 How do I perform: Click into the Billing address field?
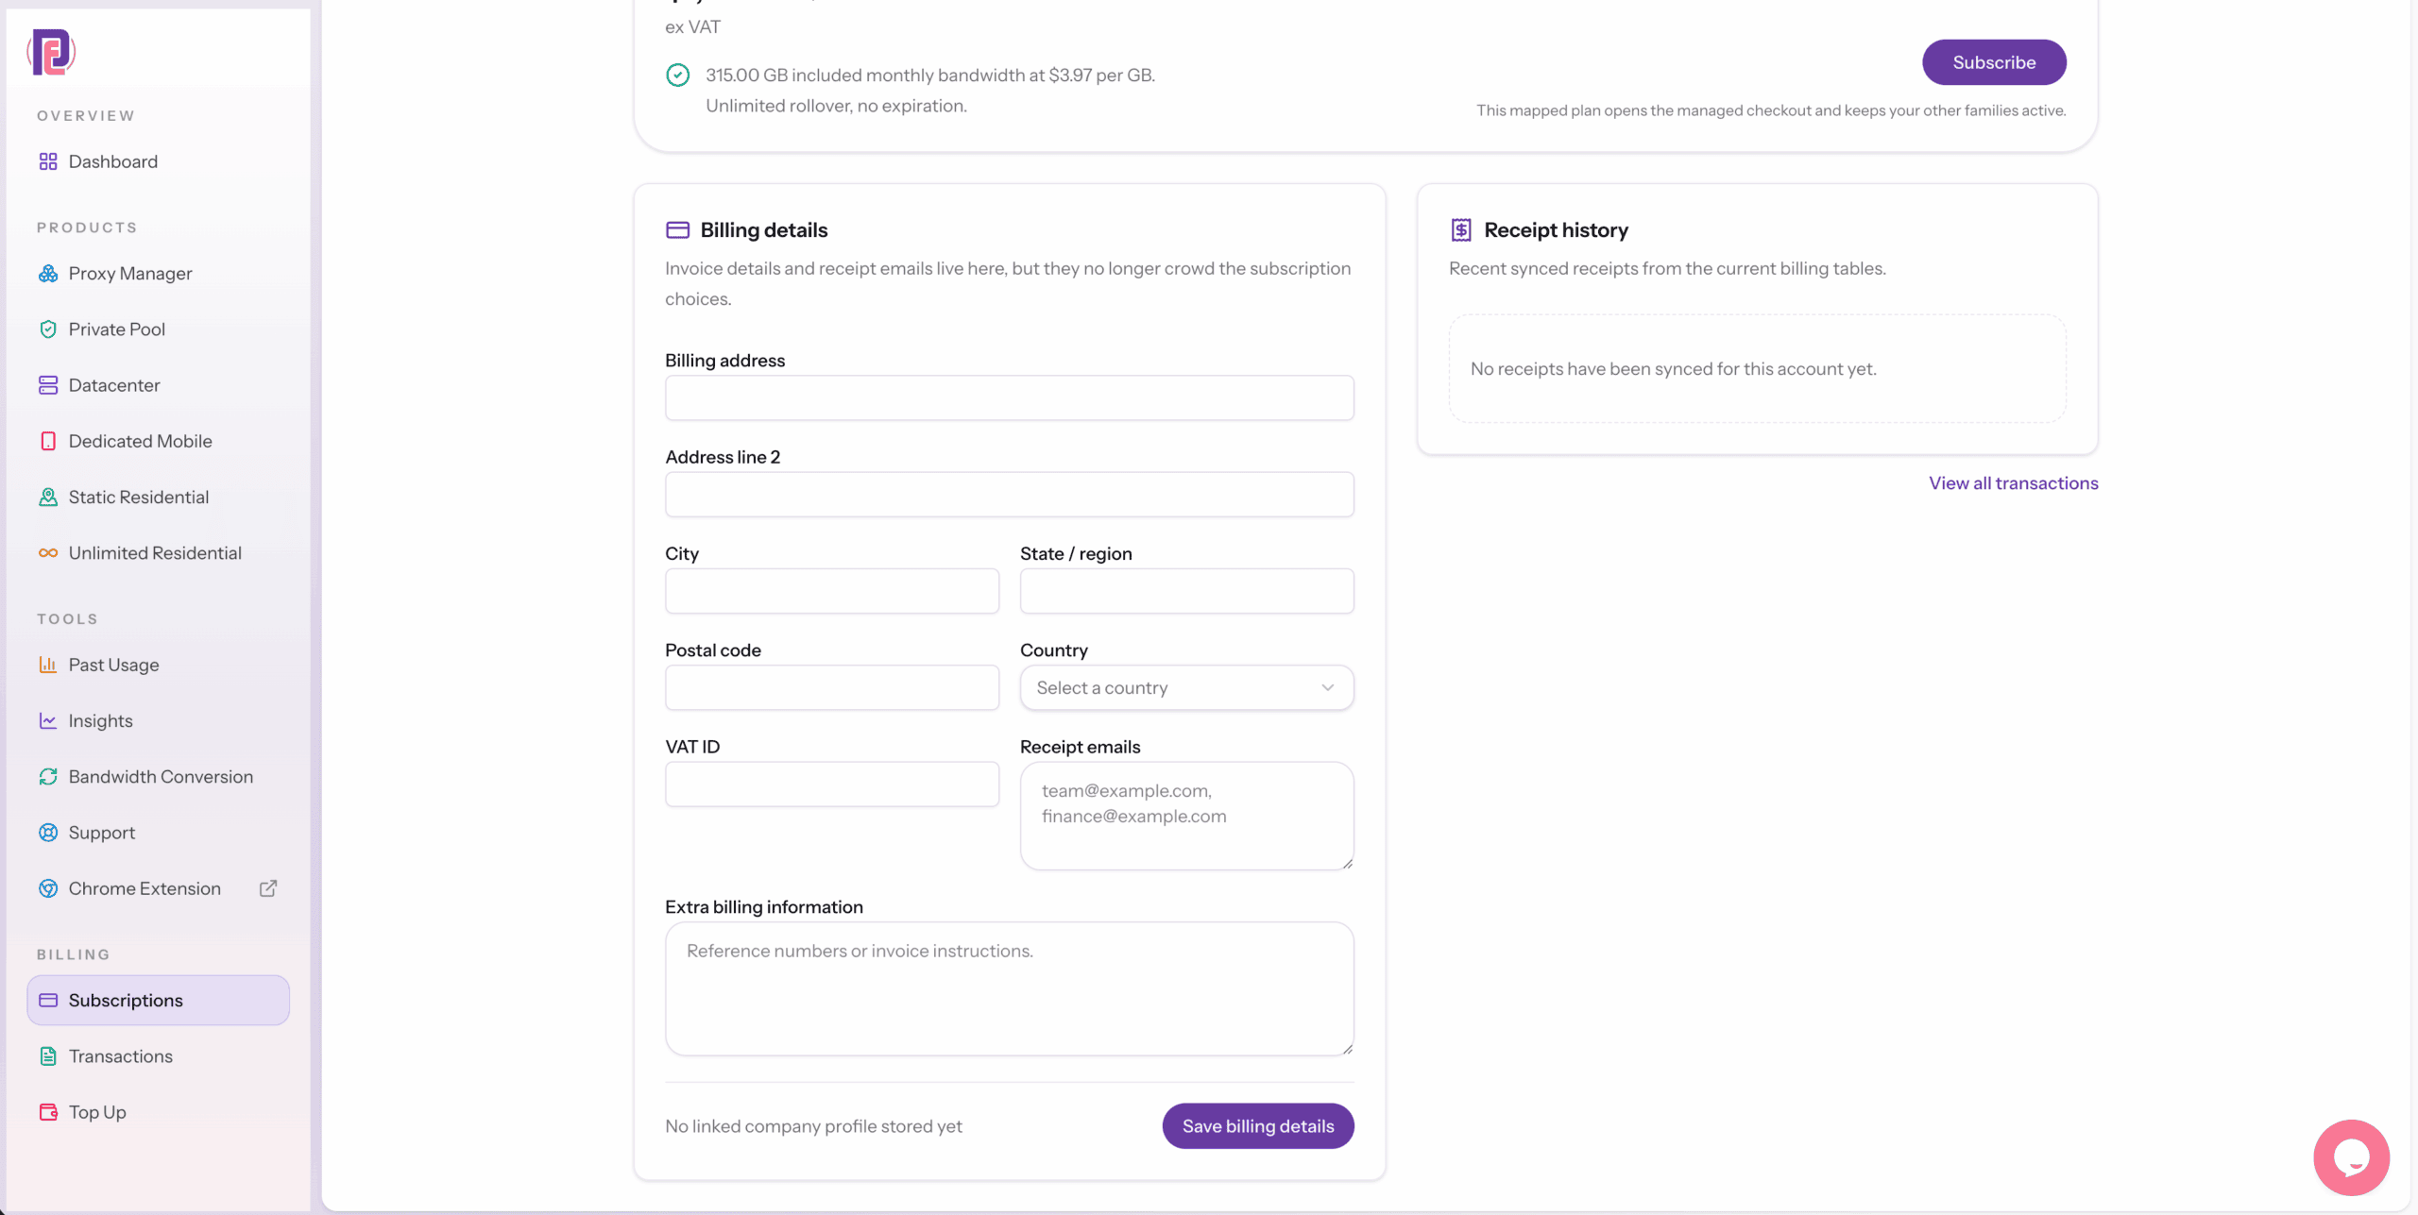(x=1009, y=397)
